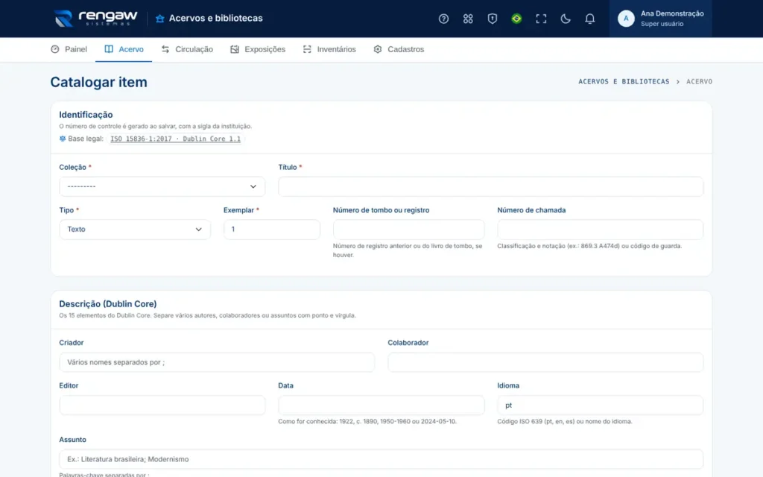
Task: Click the Criador input field
Action: [217, 362]
